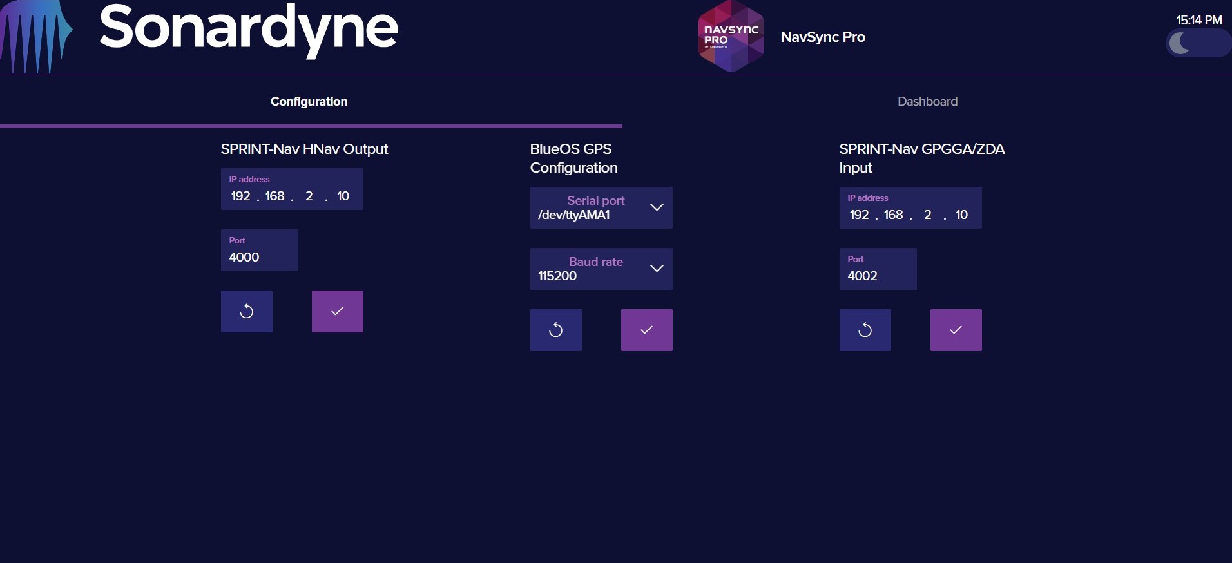Viewport: 1232px width, 563px height.
Task: Click first octet of GPGGA/ZDA Input IP
Action: (x=859, y=215)
